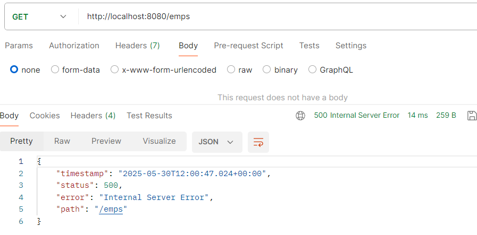The width and height of the screenshot is (477, 235).
Task: Show the response Cookies tab
Action: tap(45, 116)
